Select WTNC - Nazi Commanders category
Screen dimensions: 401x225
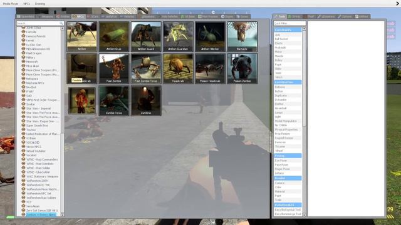[x=42, y=159]
